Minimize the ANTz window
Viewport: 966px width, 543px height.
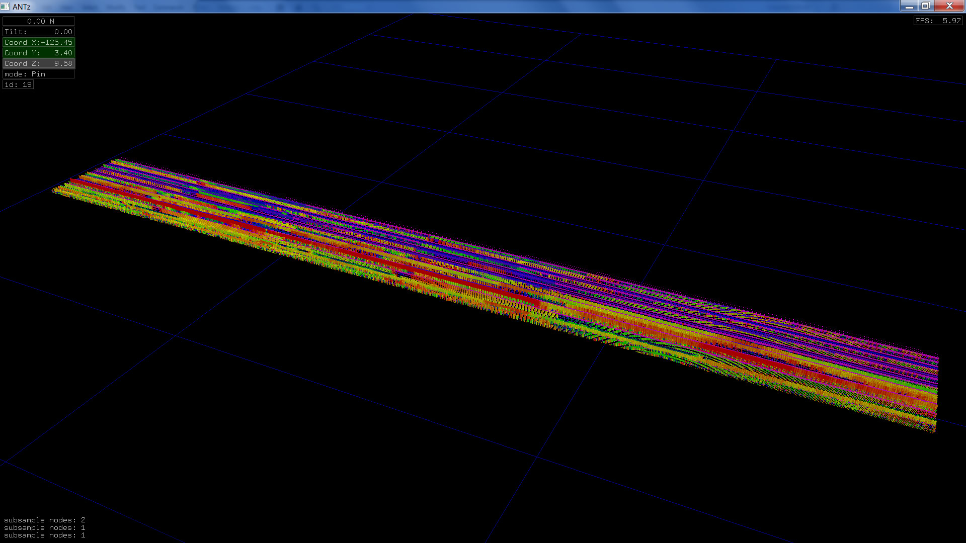click(x=909, y=6)
